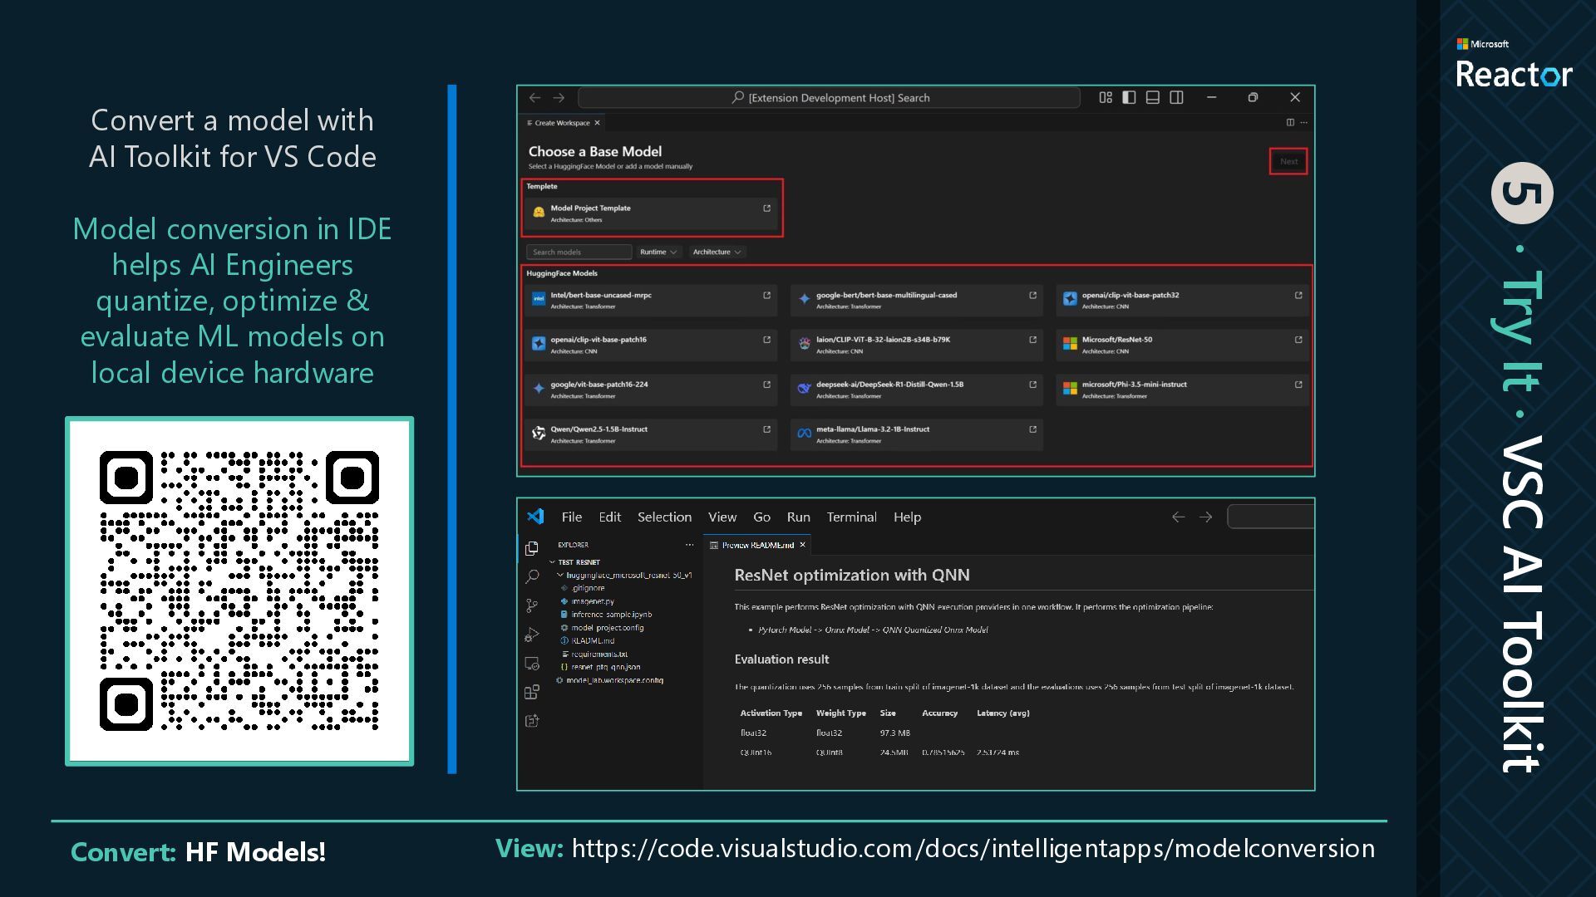This screenshot has height=897, width=1596.
Task: Open the Go menu
Action: coord(761,517)
